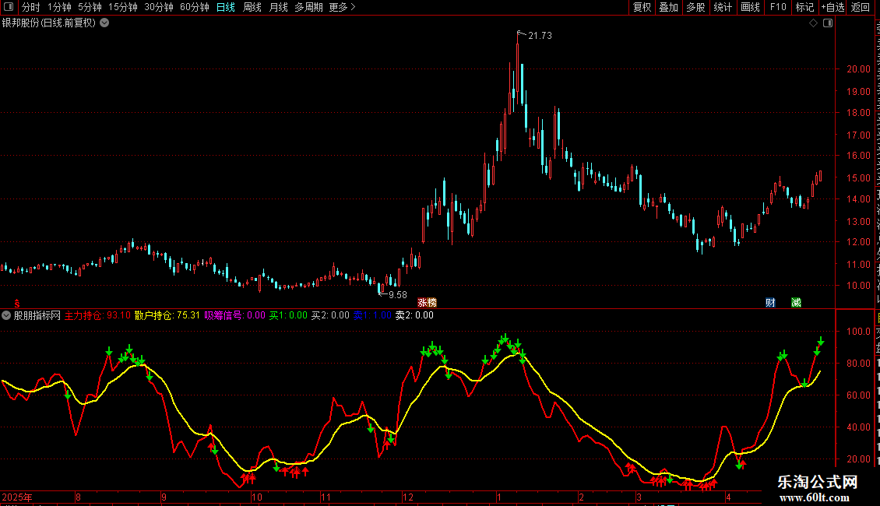
Task: Click month 10 on the time axis
Action: (x=256, y=497)
